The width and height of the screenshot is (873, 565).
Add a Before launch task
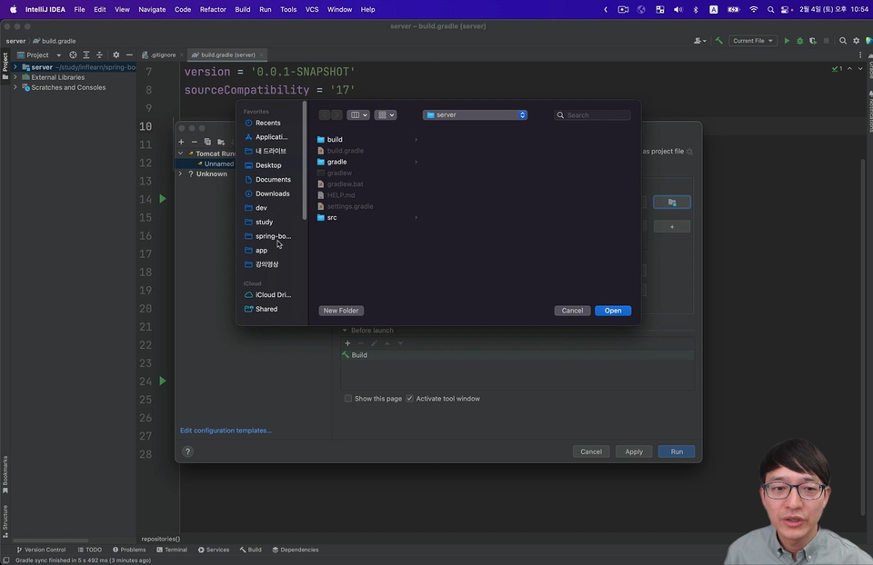[x=347, y=343]
